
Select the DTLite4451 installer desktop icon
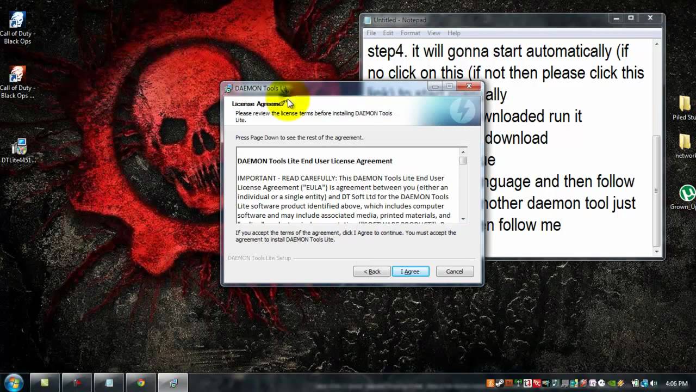click(18, 150)
